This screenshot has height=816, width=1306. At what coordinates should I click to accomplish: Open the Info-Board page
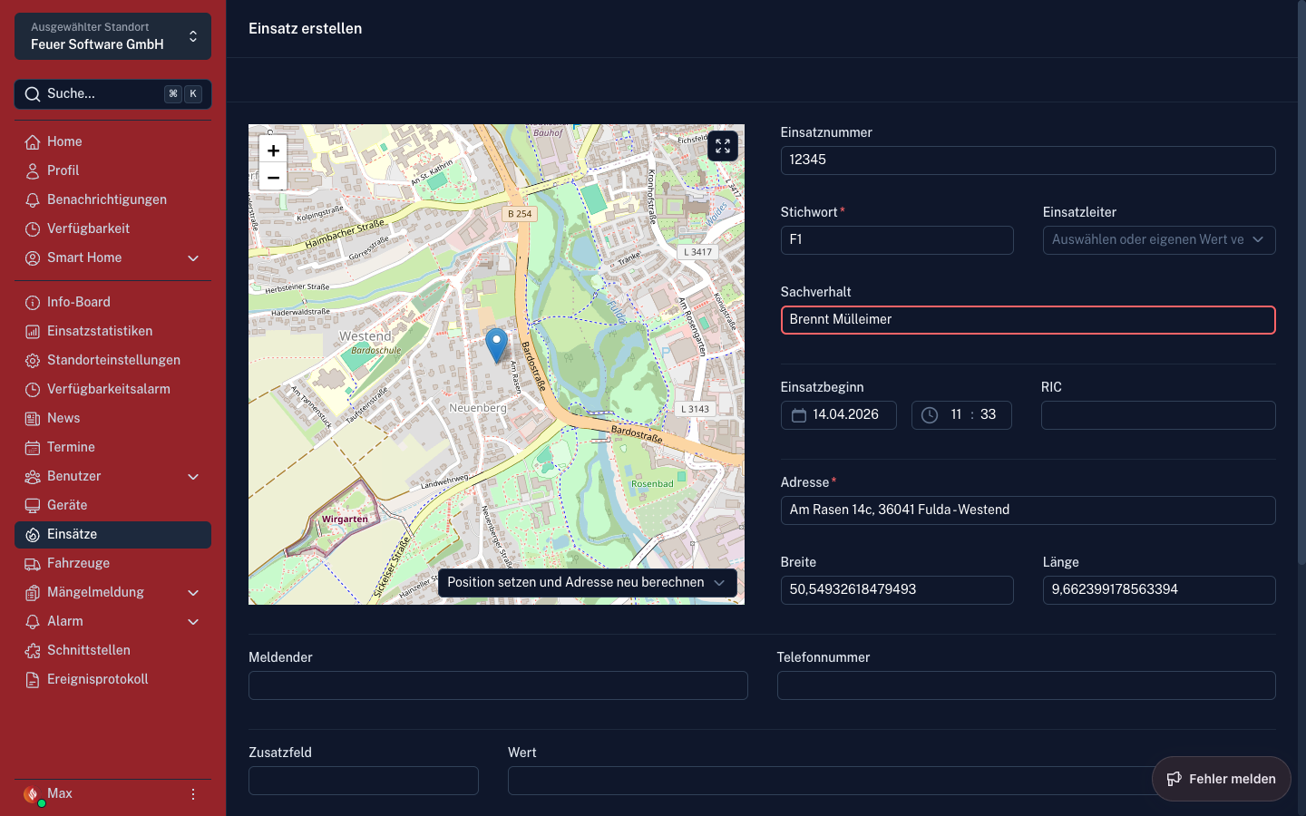[112, 302]
